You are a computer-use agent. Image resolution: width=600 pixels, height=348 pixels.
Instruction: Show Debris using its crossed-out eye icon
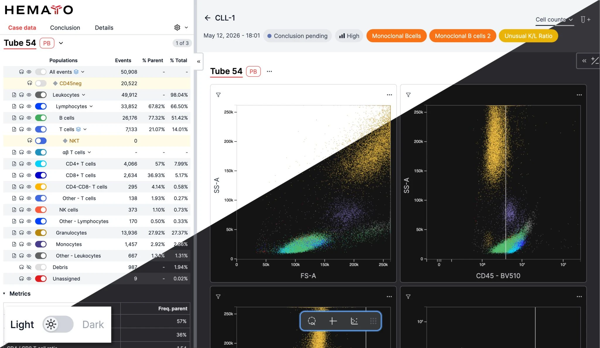pyautogui.click(x=29, y=267)
